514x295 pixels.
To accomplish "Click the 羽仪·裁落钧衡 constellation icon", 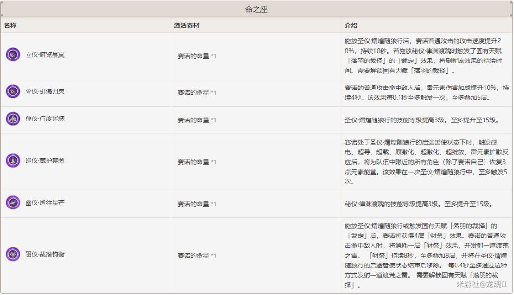I will point(13,254).
